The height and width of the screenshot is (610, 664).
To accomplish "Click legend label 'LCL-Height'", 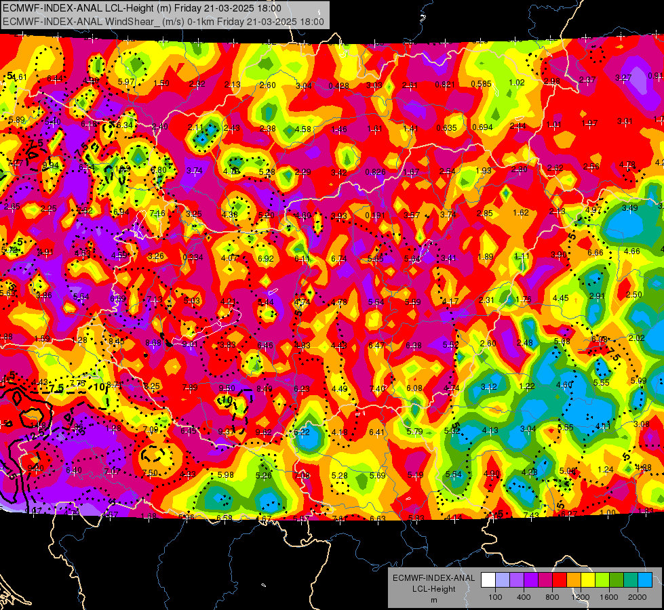I will point(434,589).
